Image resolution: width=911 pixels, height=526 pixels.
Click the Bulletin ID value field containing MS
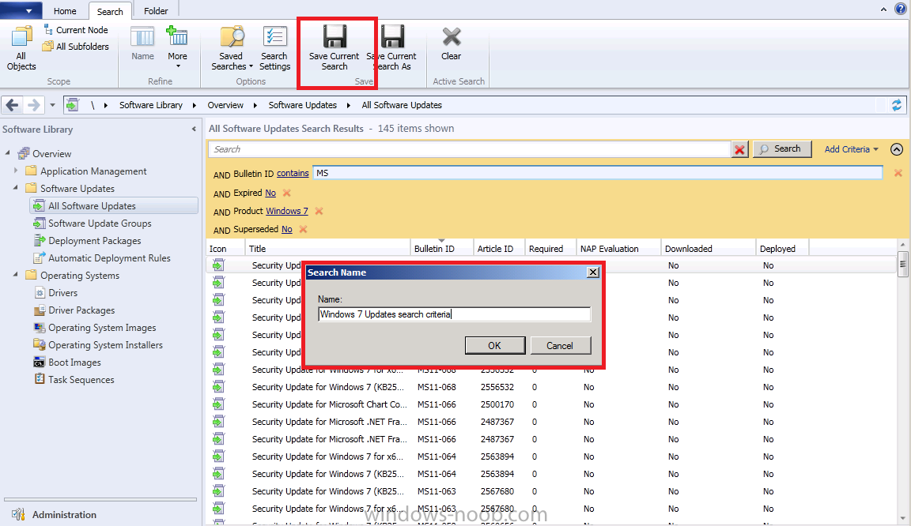tap(597, 173)
